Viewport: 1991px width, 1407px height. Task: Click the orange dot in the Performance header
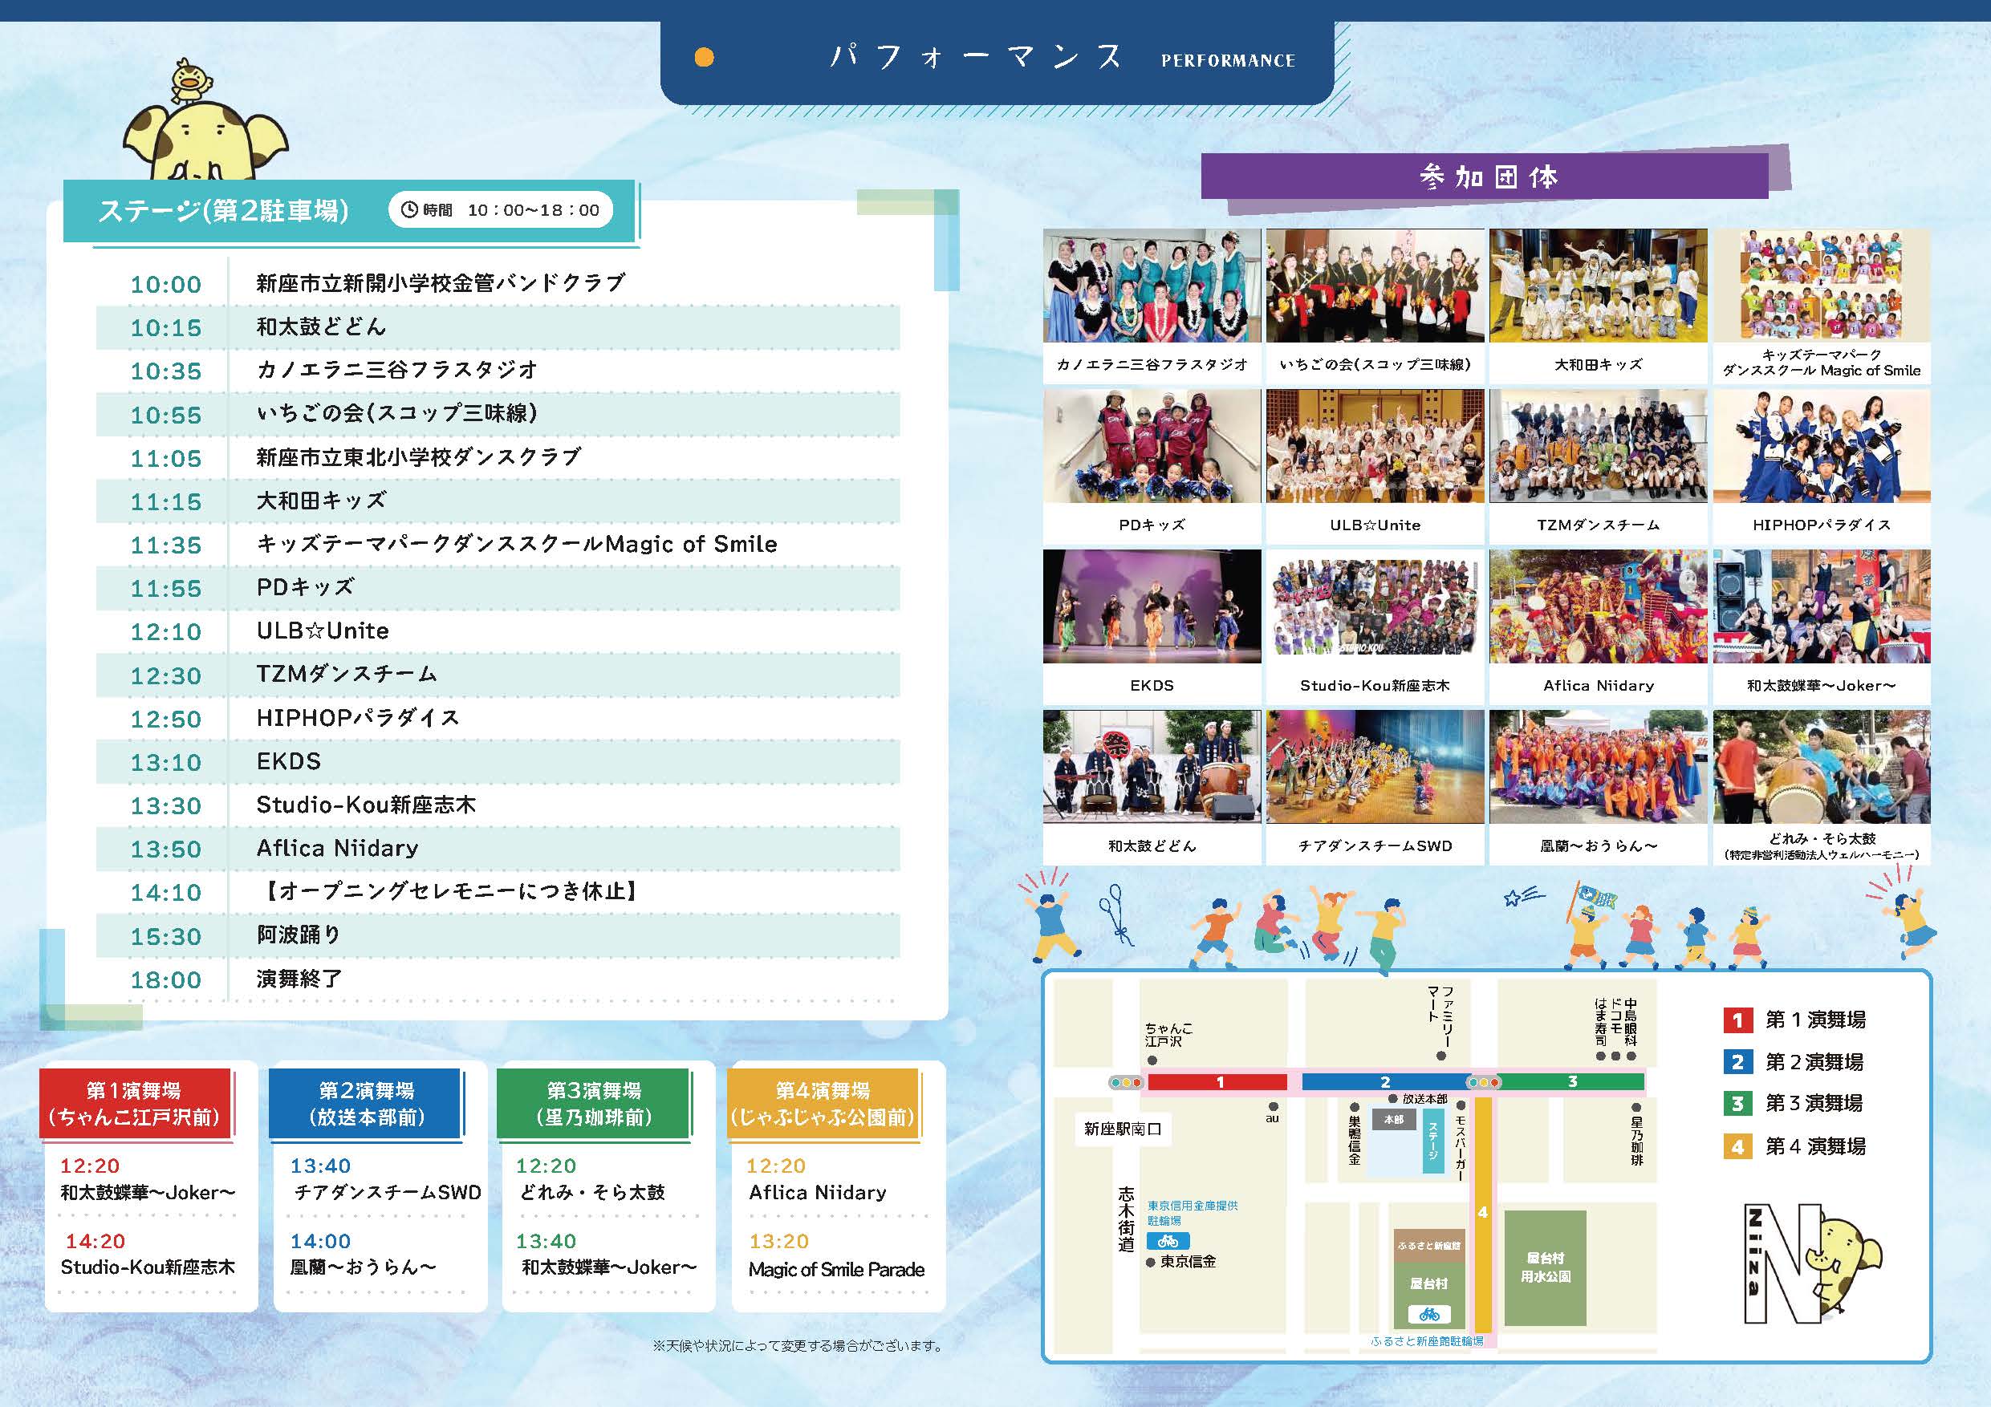click(x=704, y=58)
